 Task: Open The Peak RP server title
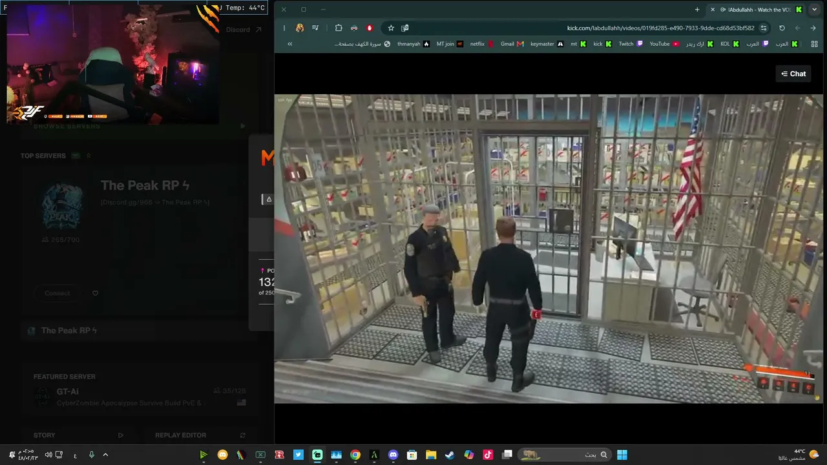pyautogui.click(x=145, y=185)
